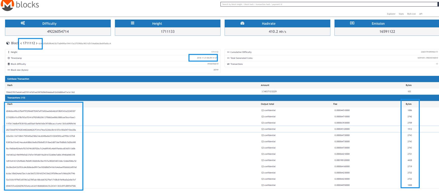This screenshot has width=439, height=193.
Task: Open transaction 52a7a561979d53d5
Action: 41,180
